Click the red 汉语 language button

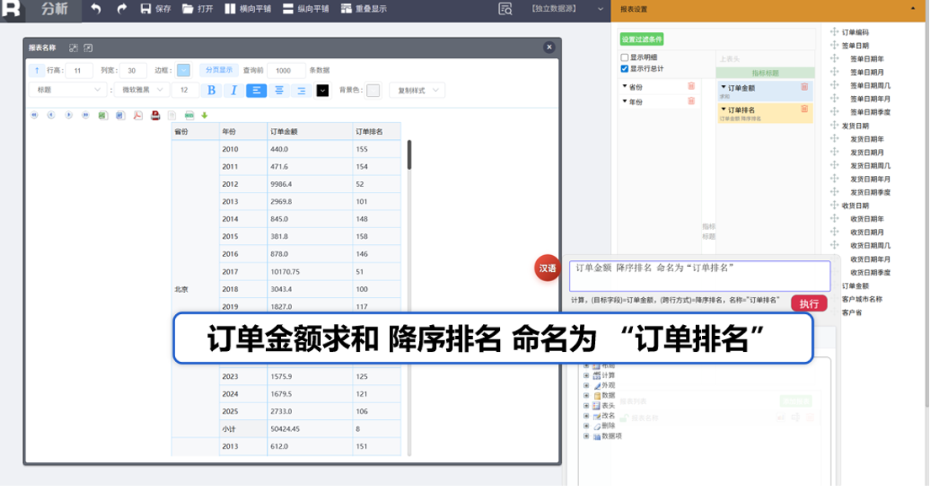pos(547,269)
